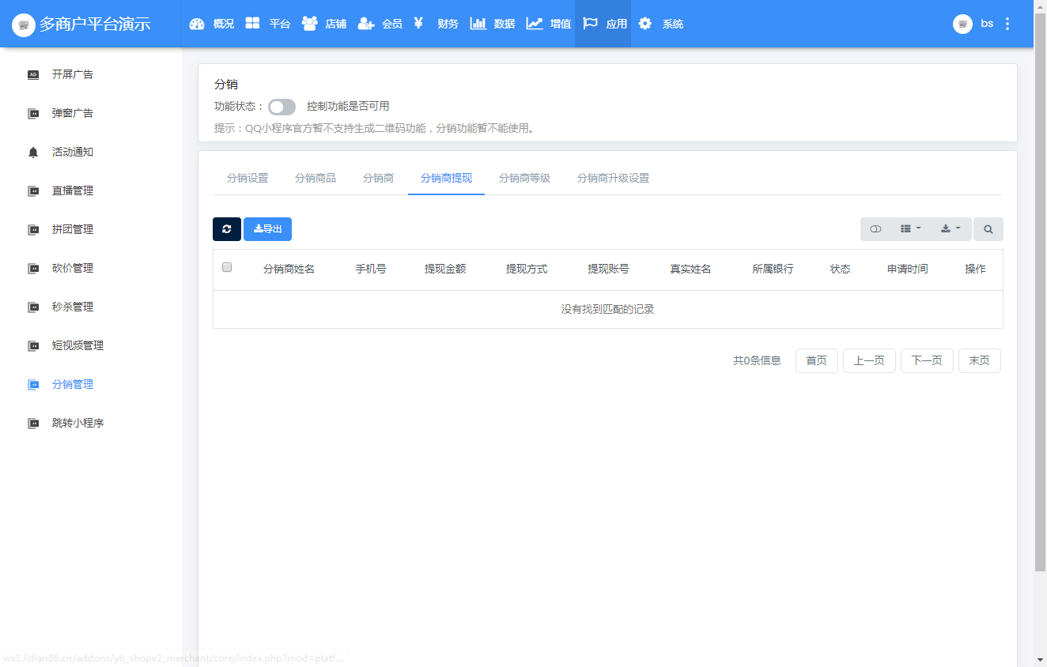Open the 概况 dashboard icon

pos(197,24)
